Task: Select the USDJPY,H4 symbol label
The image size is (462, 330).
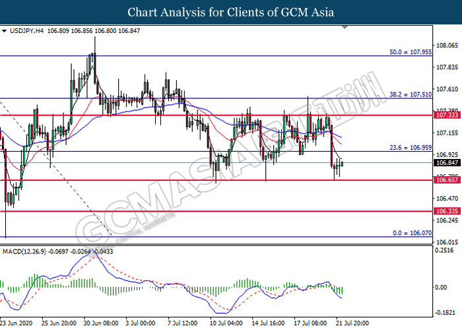Action: (26, 31)
